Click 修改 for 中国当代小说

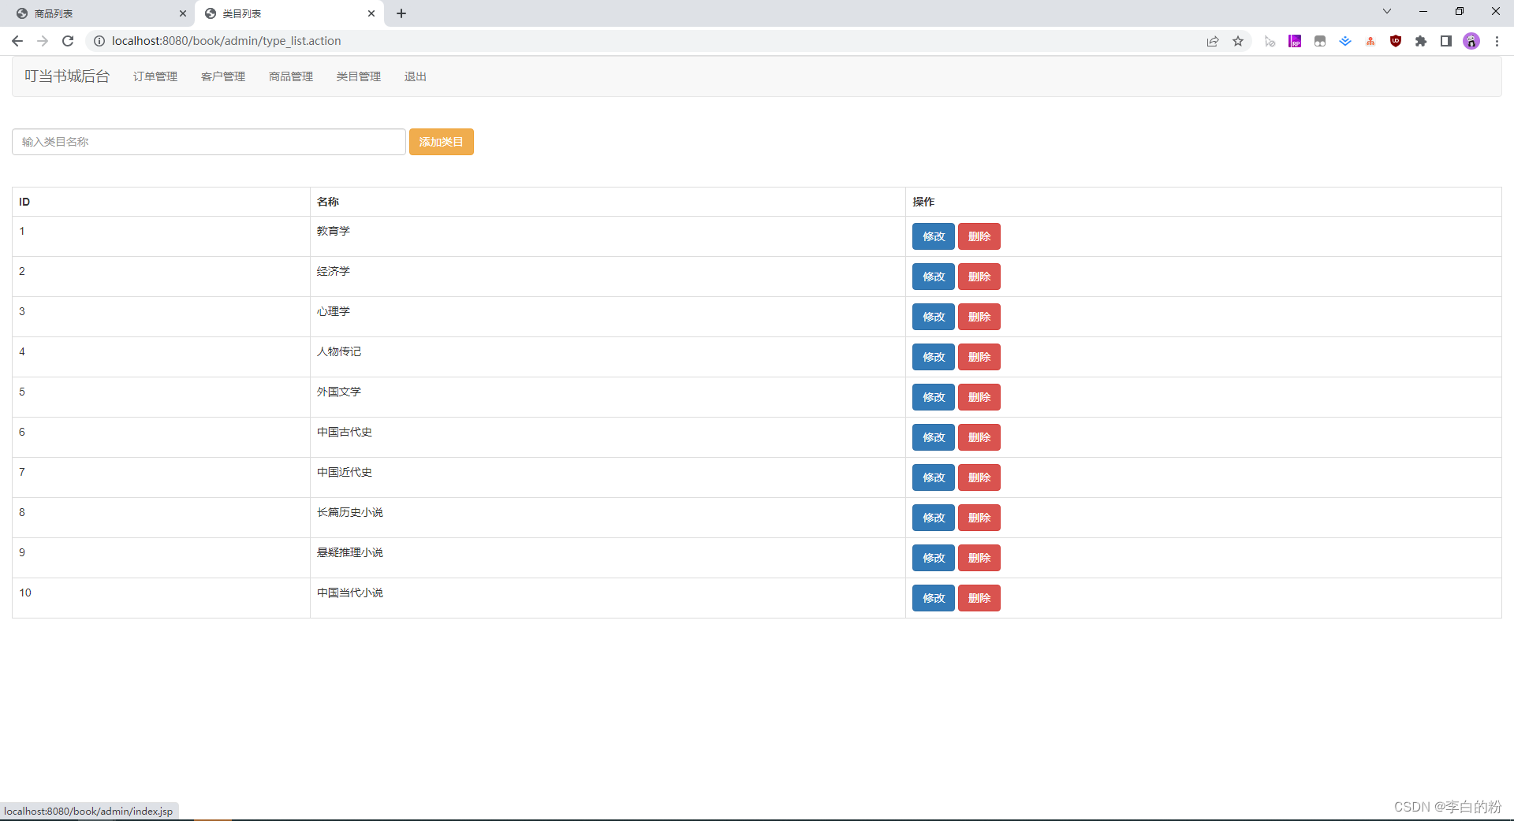(x=934, y=598)
